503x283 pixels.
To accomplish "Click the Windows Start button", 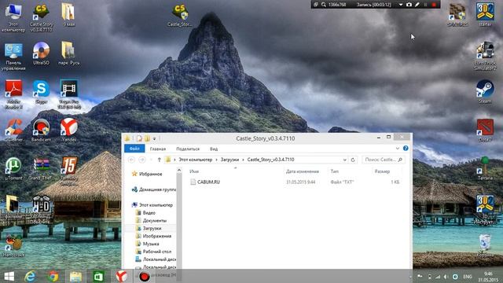I will tap(9, 276).
